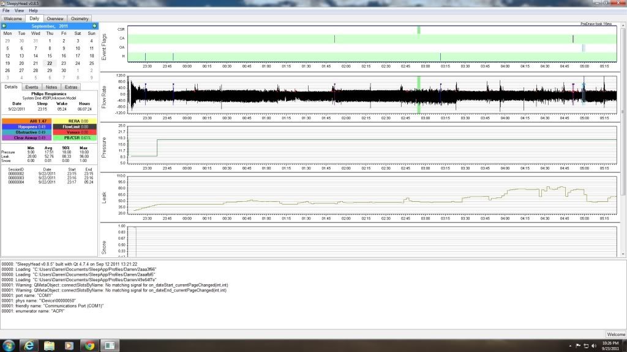
Task: Go to next month in calendar
Action: point(94,26)
